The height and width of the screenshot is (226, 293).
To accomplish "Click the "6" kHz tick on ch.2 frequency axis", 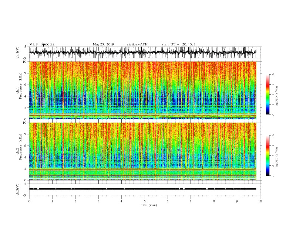I will point(26,146).
